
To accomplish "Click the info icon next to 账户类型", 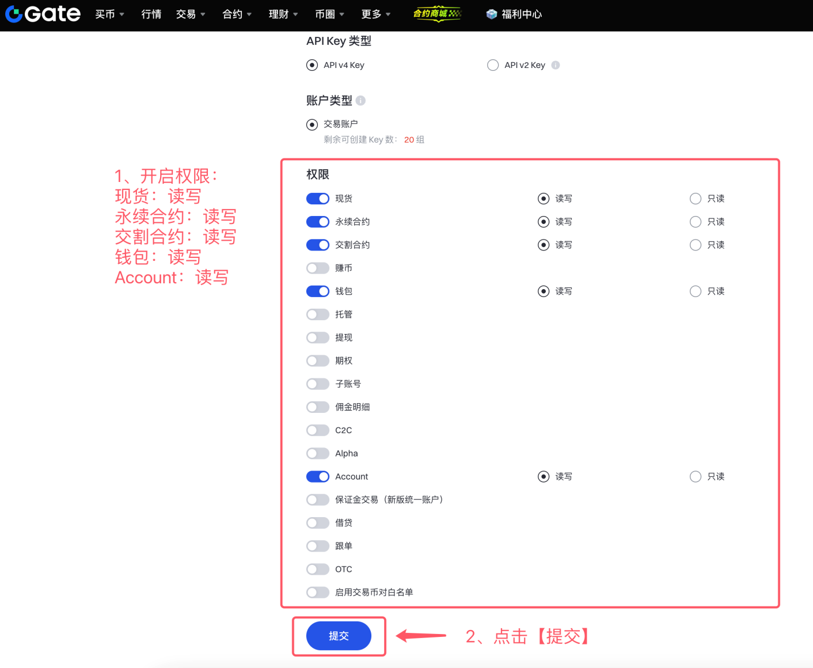I will [x=361, y=100].
